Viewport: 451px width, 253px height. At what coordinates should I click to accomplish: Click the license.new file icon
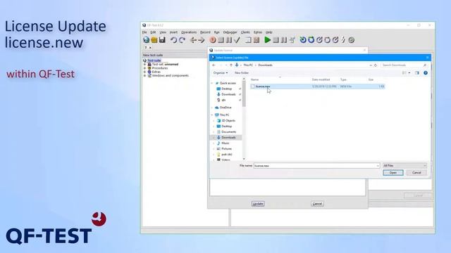click(253, 86)
